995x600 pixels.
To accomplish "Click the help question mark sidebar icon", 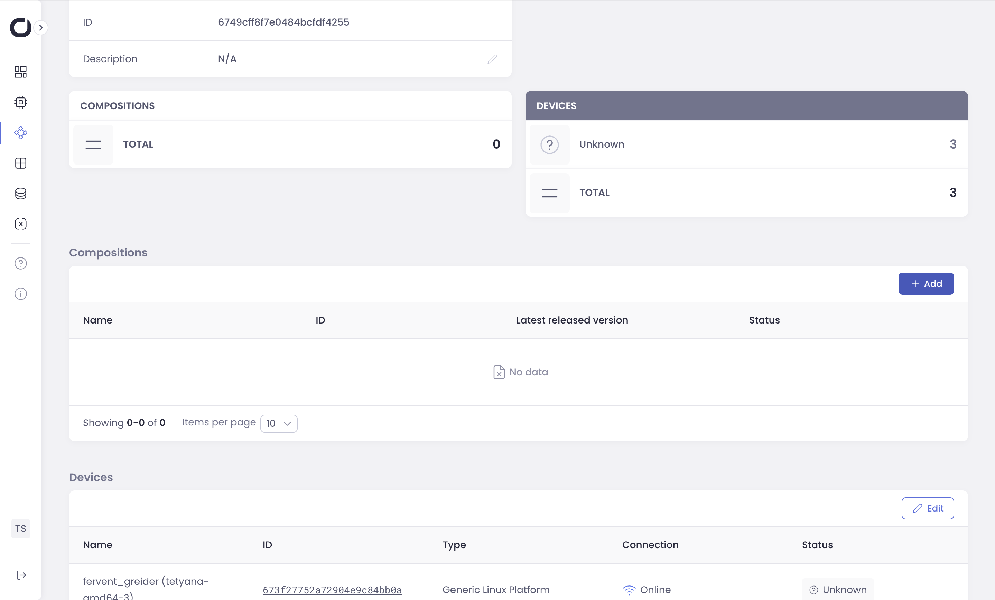I will pyautogui.click(x=21, y=263).
